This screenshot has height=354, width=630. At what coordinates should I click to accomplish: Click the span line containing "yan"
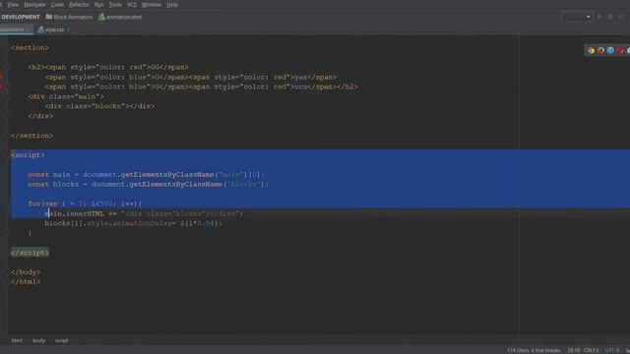[191, 77]
